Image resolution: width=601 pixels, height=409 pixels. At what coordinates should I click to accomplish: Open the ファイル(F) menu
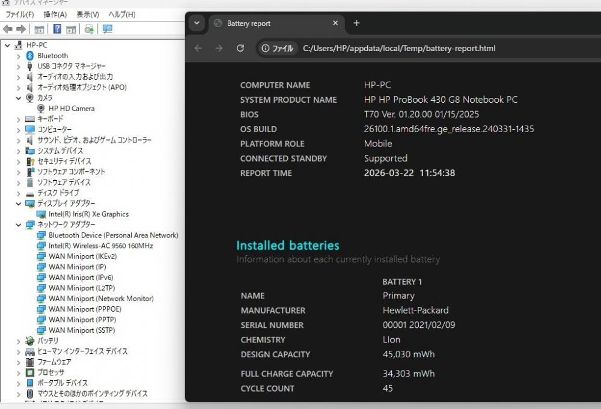click(x=19, y=14)
